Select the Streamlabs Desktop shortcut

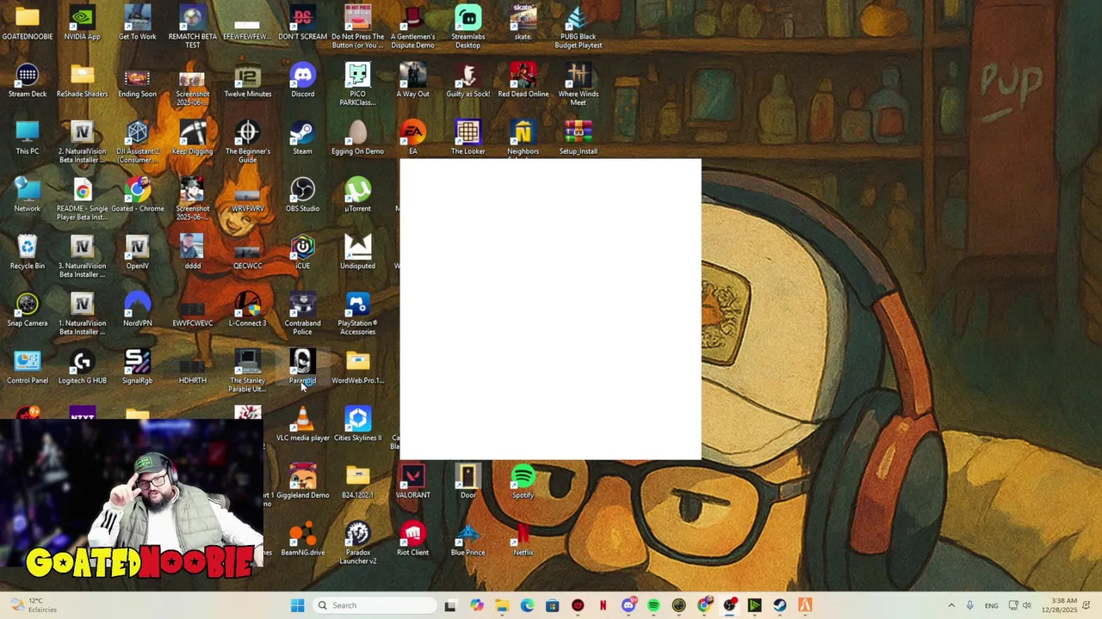[467, 27]
